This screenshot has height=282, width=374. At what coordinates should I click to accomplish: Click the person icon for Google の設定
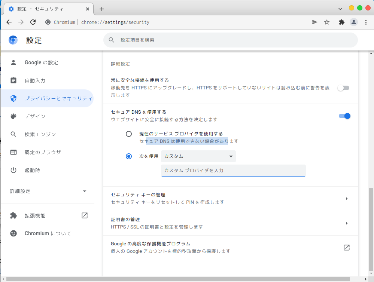coord(13,62)
